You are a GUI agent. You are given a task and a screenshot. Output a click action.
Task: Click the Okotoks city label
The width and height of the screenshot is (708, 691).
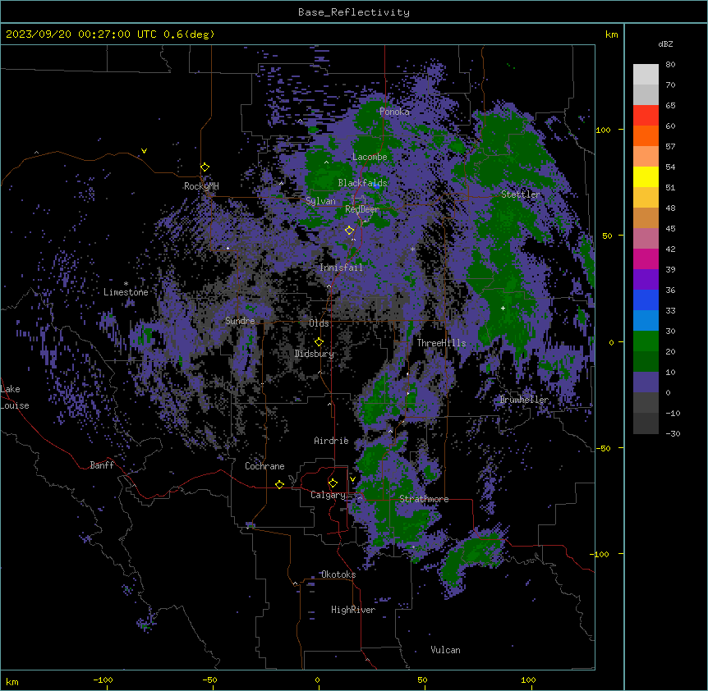pyautogui.click(x=338, y=574)
